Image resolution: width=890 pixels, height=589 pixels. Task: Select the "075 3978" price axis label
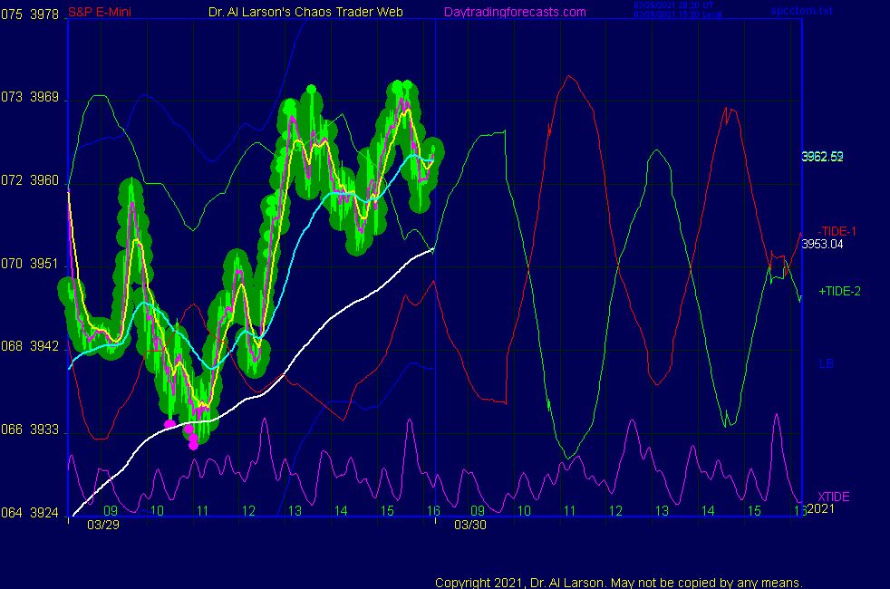tap(30, 14)
